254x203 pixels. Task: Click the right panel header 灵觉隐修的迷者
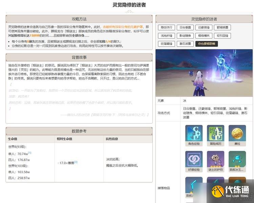[204, 19]
